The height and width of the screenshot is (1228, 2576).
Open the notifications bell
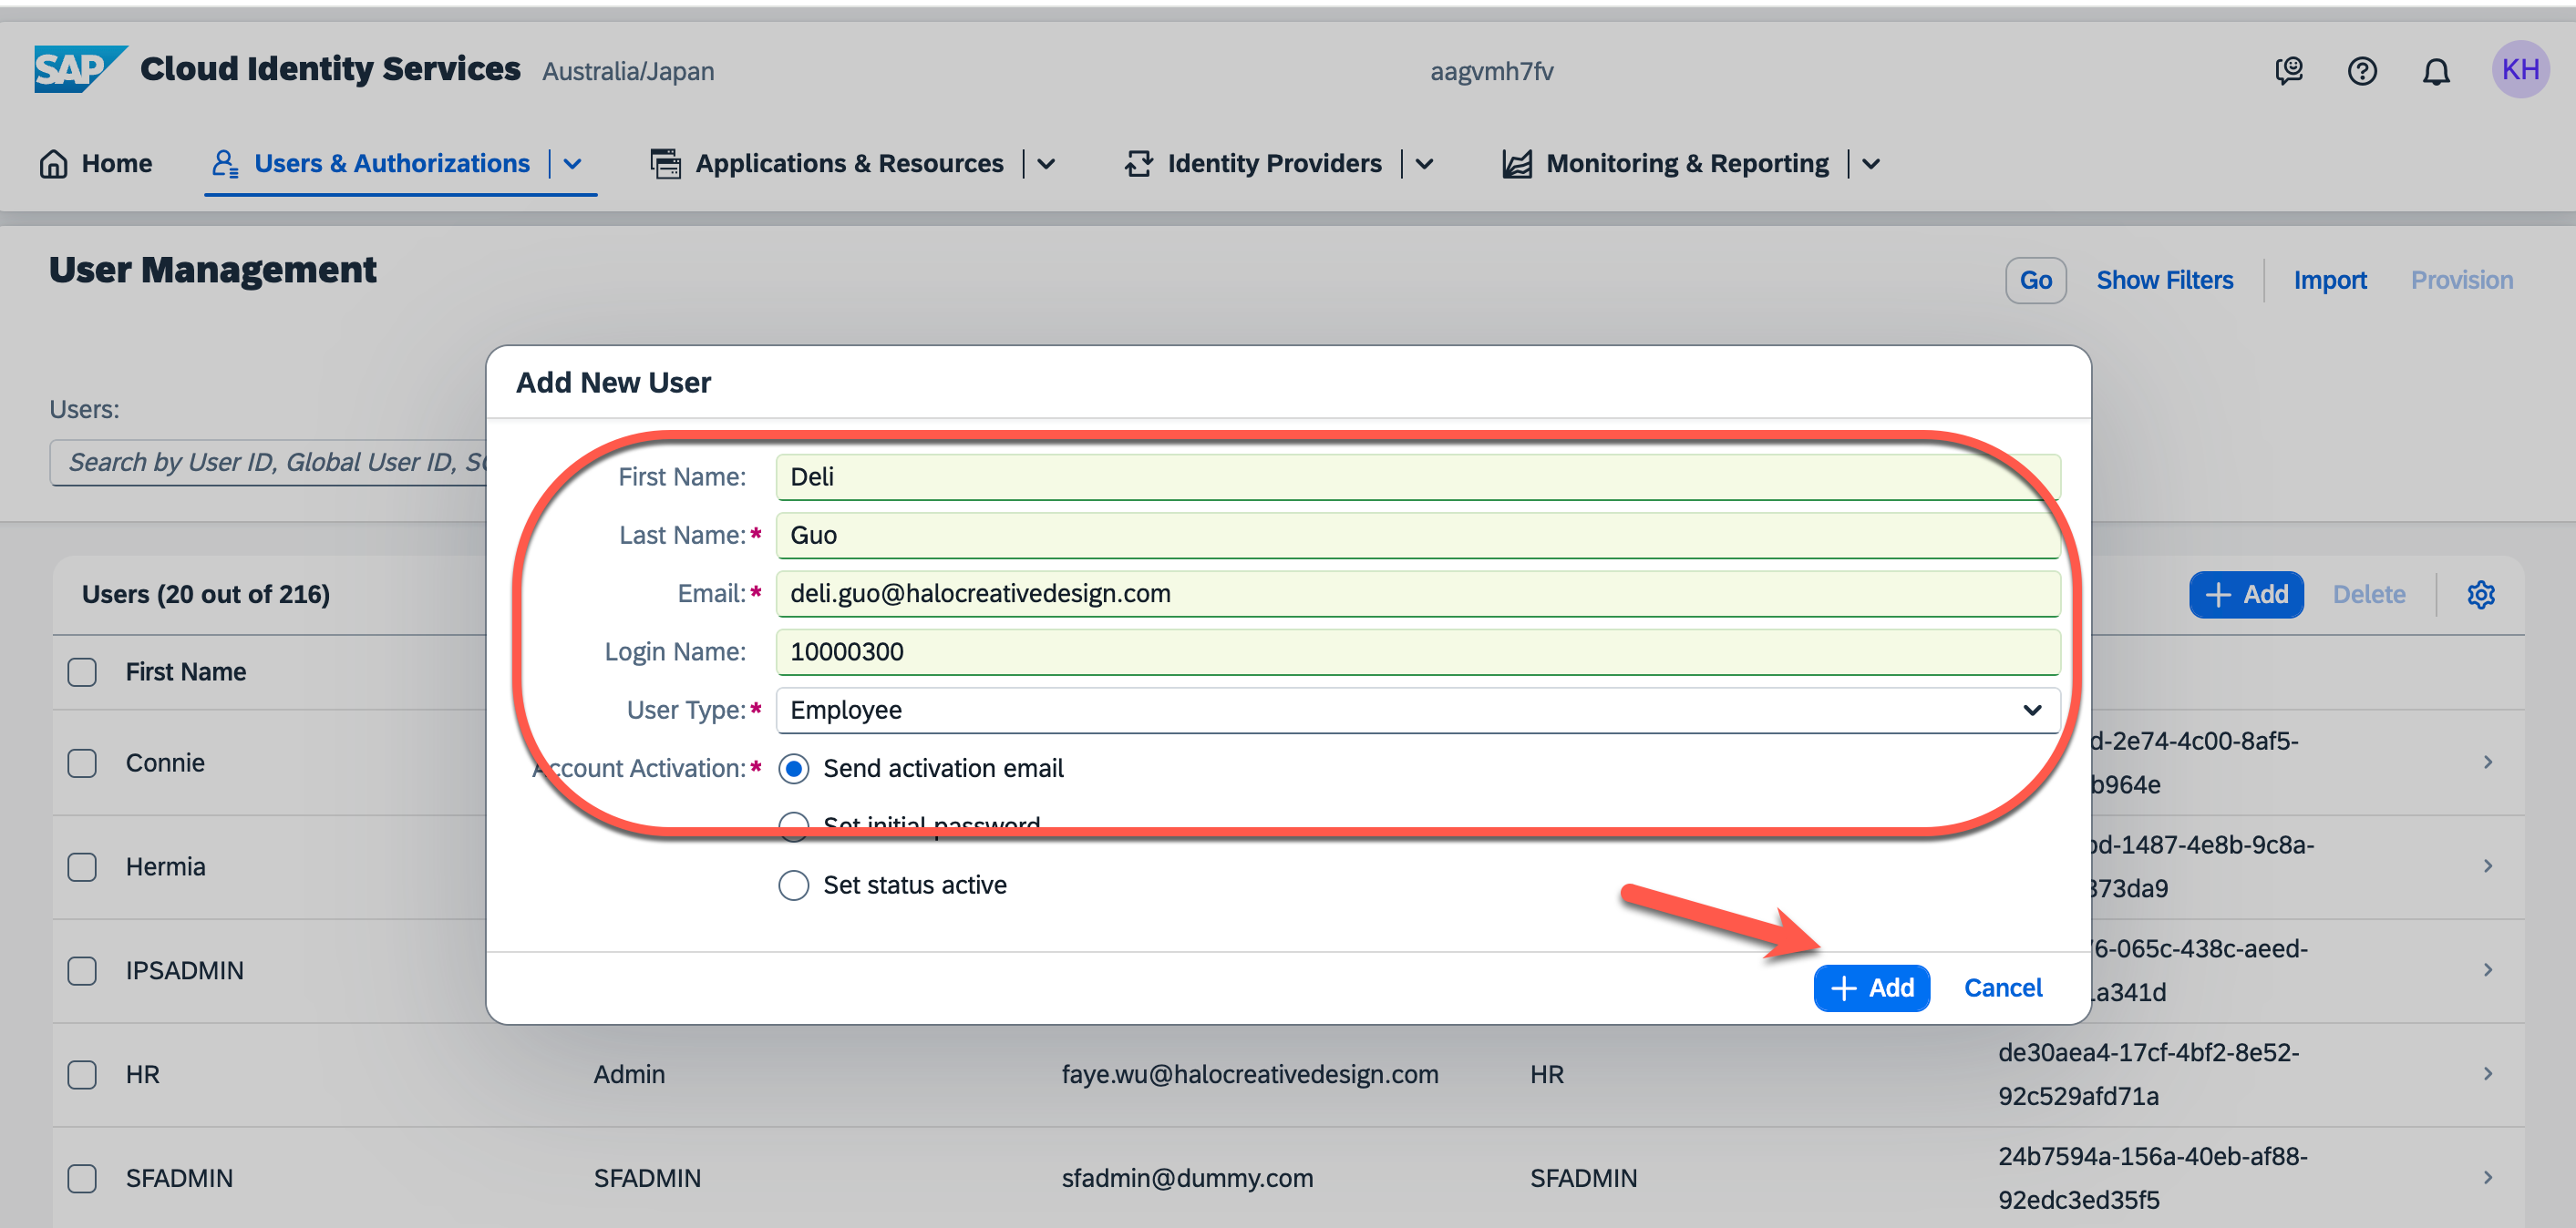coord(2436,71)
